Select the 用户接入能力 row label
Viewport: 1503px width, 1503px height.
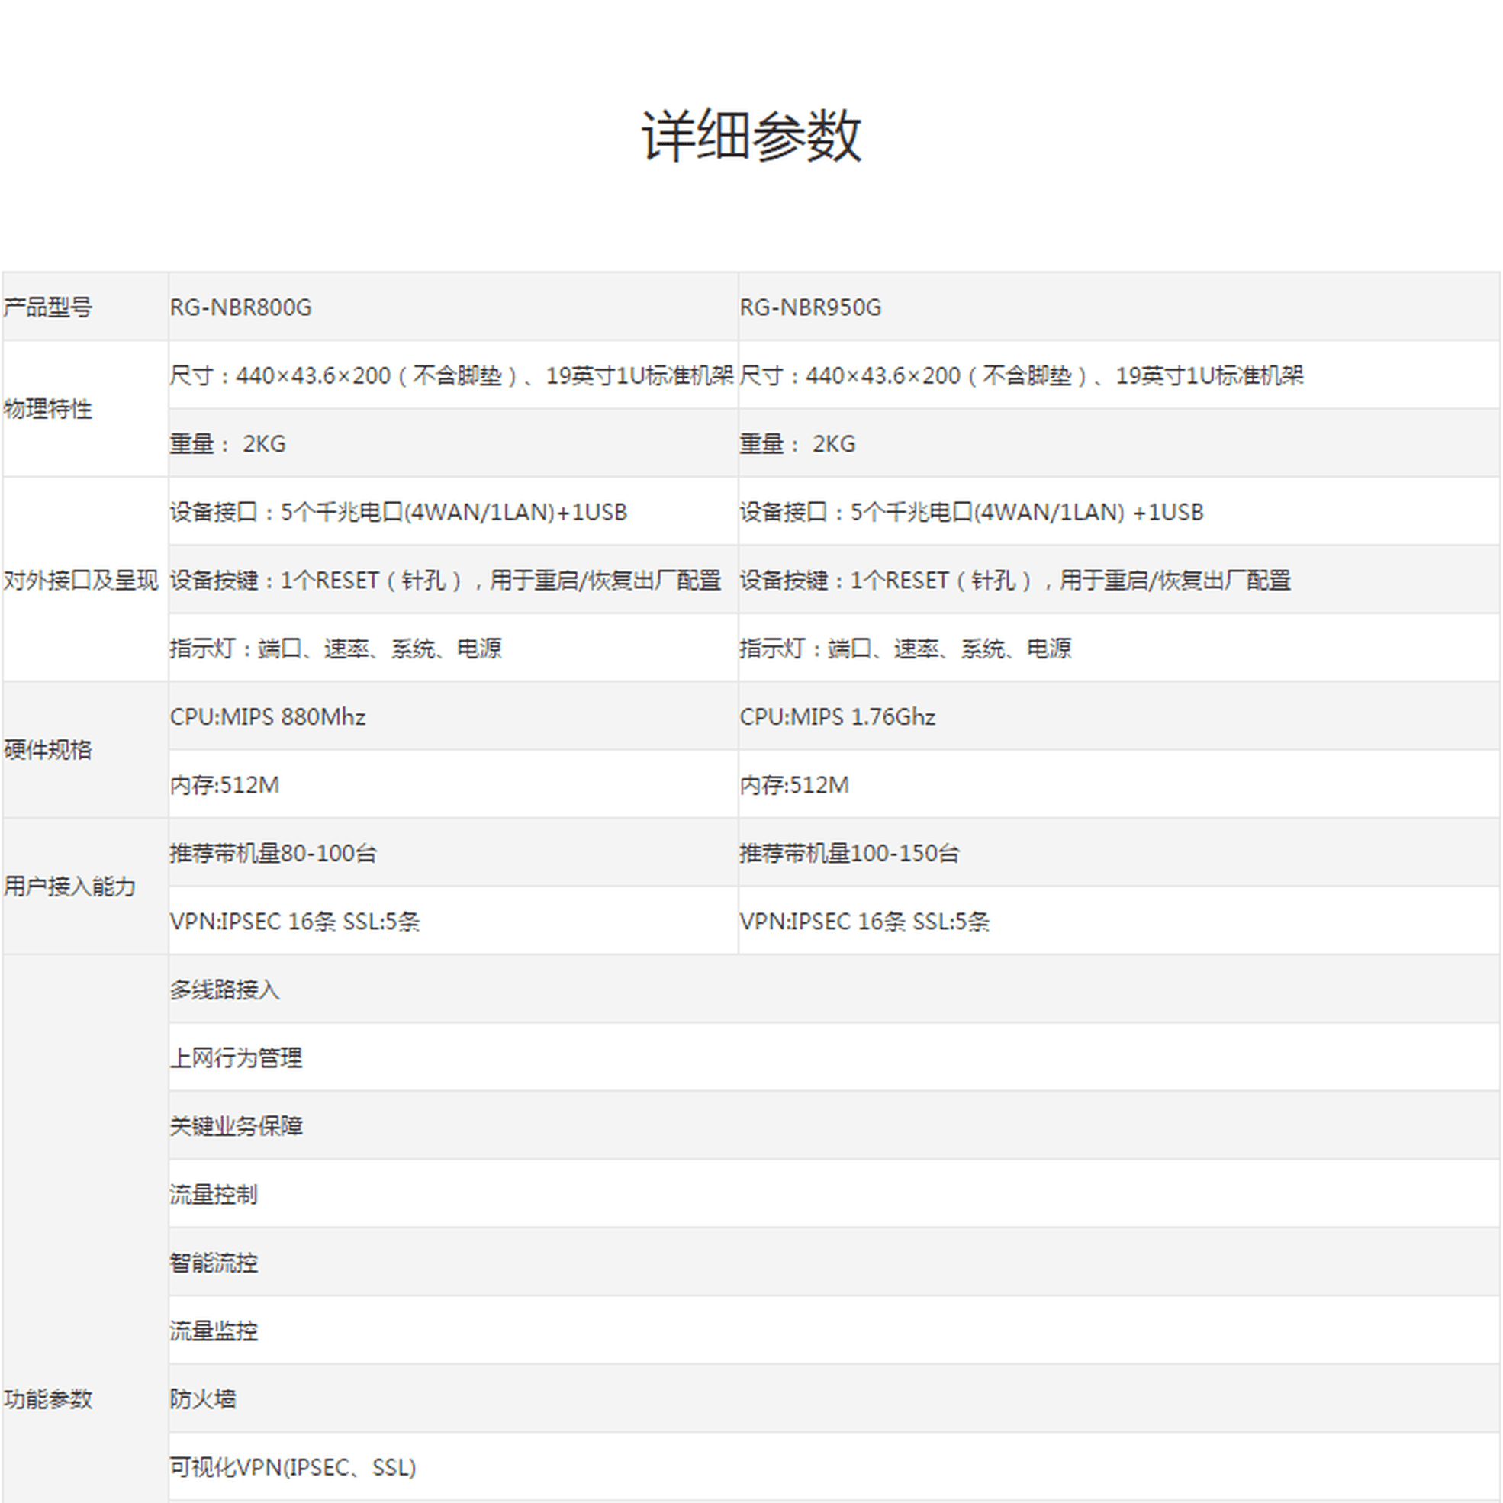tap(85, 886)
